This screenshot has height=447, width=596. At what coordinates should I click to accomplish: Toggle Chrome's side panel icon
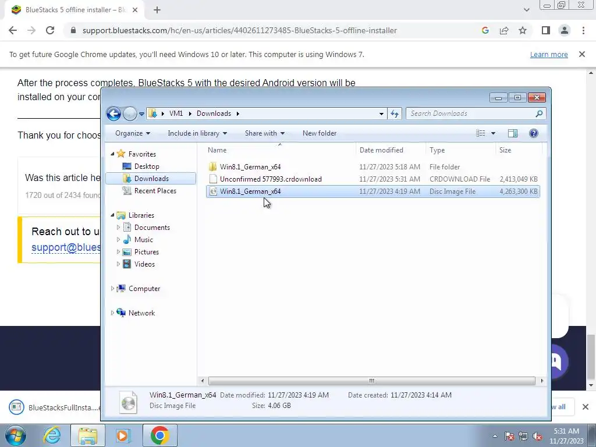pyautogui.click(x=546, y=30)
